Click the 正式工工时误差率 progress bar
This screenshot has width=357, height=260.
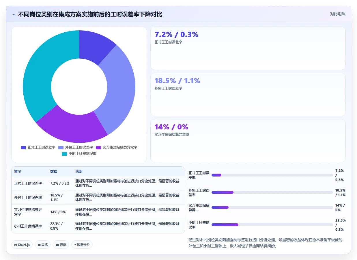(272, 175)
